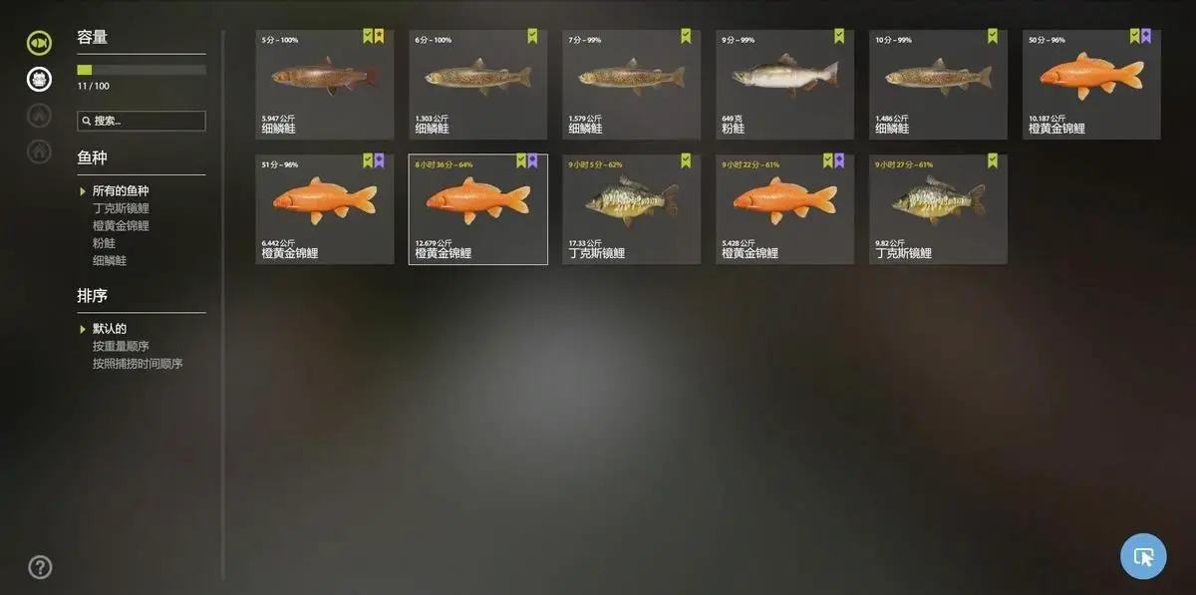Select the 17.33 kg 丁克斯镜鲤 card

click(631, 209)
